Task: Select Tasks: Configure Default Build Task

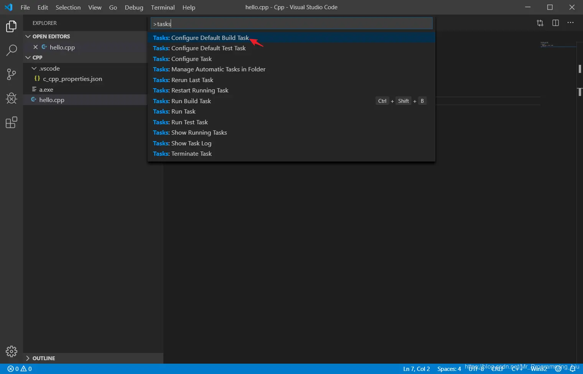Action: [x=291, y=38]
